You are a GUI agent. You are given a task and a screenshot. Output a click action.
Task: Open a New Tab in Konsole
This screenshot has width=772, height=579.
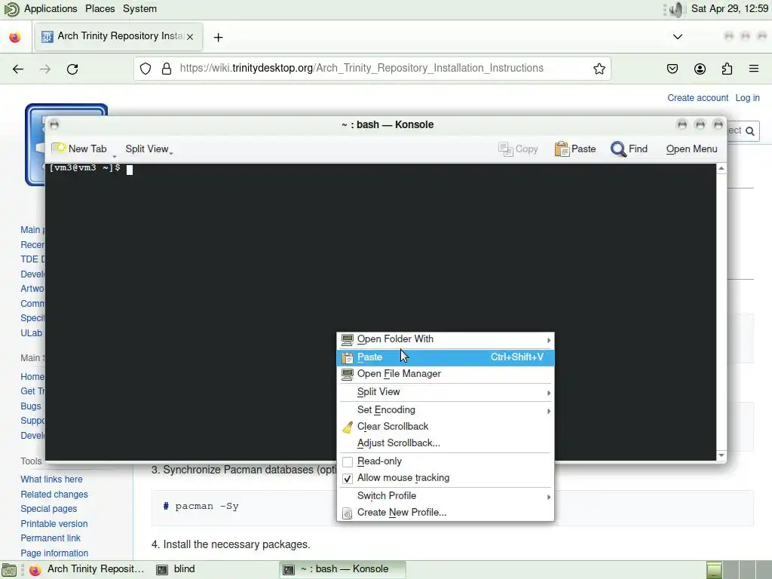coord(80,149)
